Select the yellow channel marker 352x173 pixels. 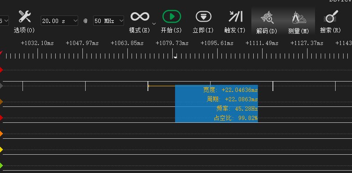pyautogui.click(x=1, y=150)
